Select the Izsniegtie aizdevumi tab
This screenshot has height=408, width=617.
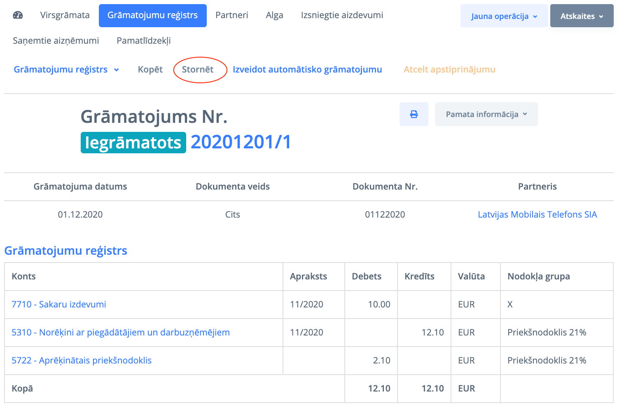(342, 15)
